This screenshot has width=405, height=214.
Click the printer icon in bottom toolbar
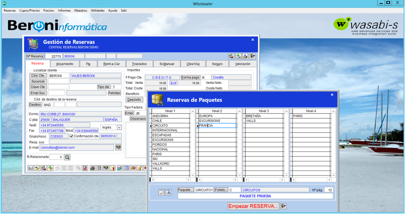(93, 168)
